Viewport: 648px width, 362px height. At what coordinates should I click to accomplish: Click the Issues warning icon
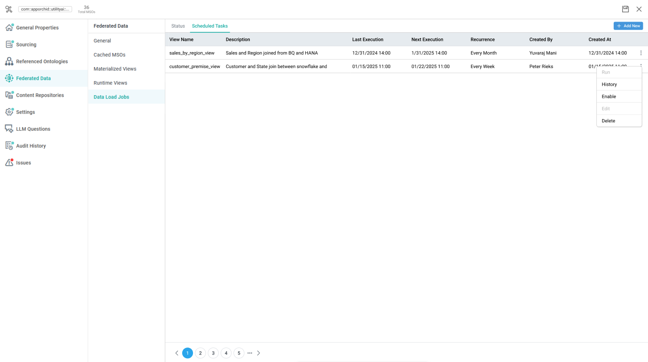[x=9, y=163]
